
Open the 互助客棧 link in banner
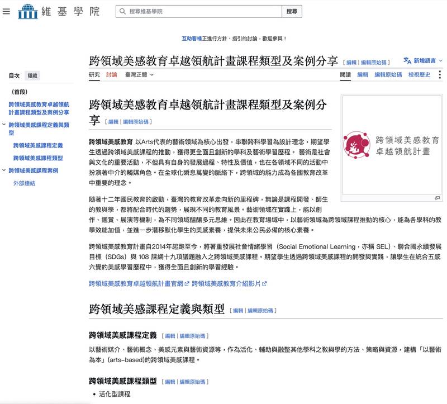[x=192, y=39]
